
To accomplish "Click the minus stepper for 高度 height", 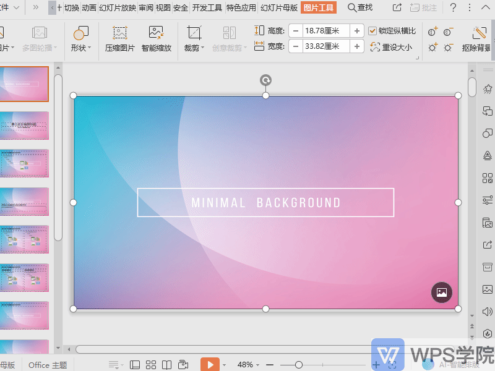I will pos(296,31).
